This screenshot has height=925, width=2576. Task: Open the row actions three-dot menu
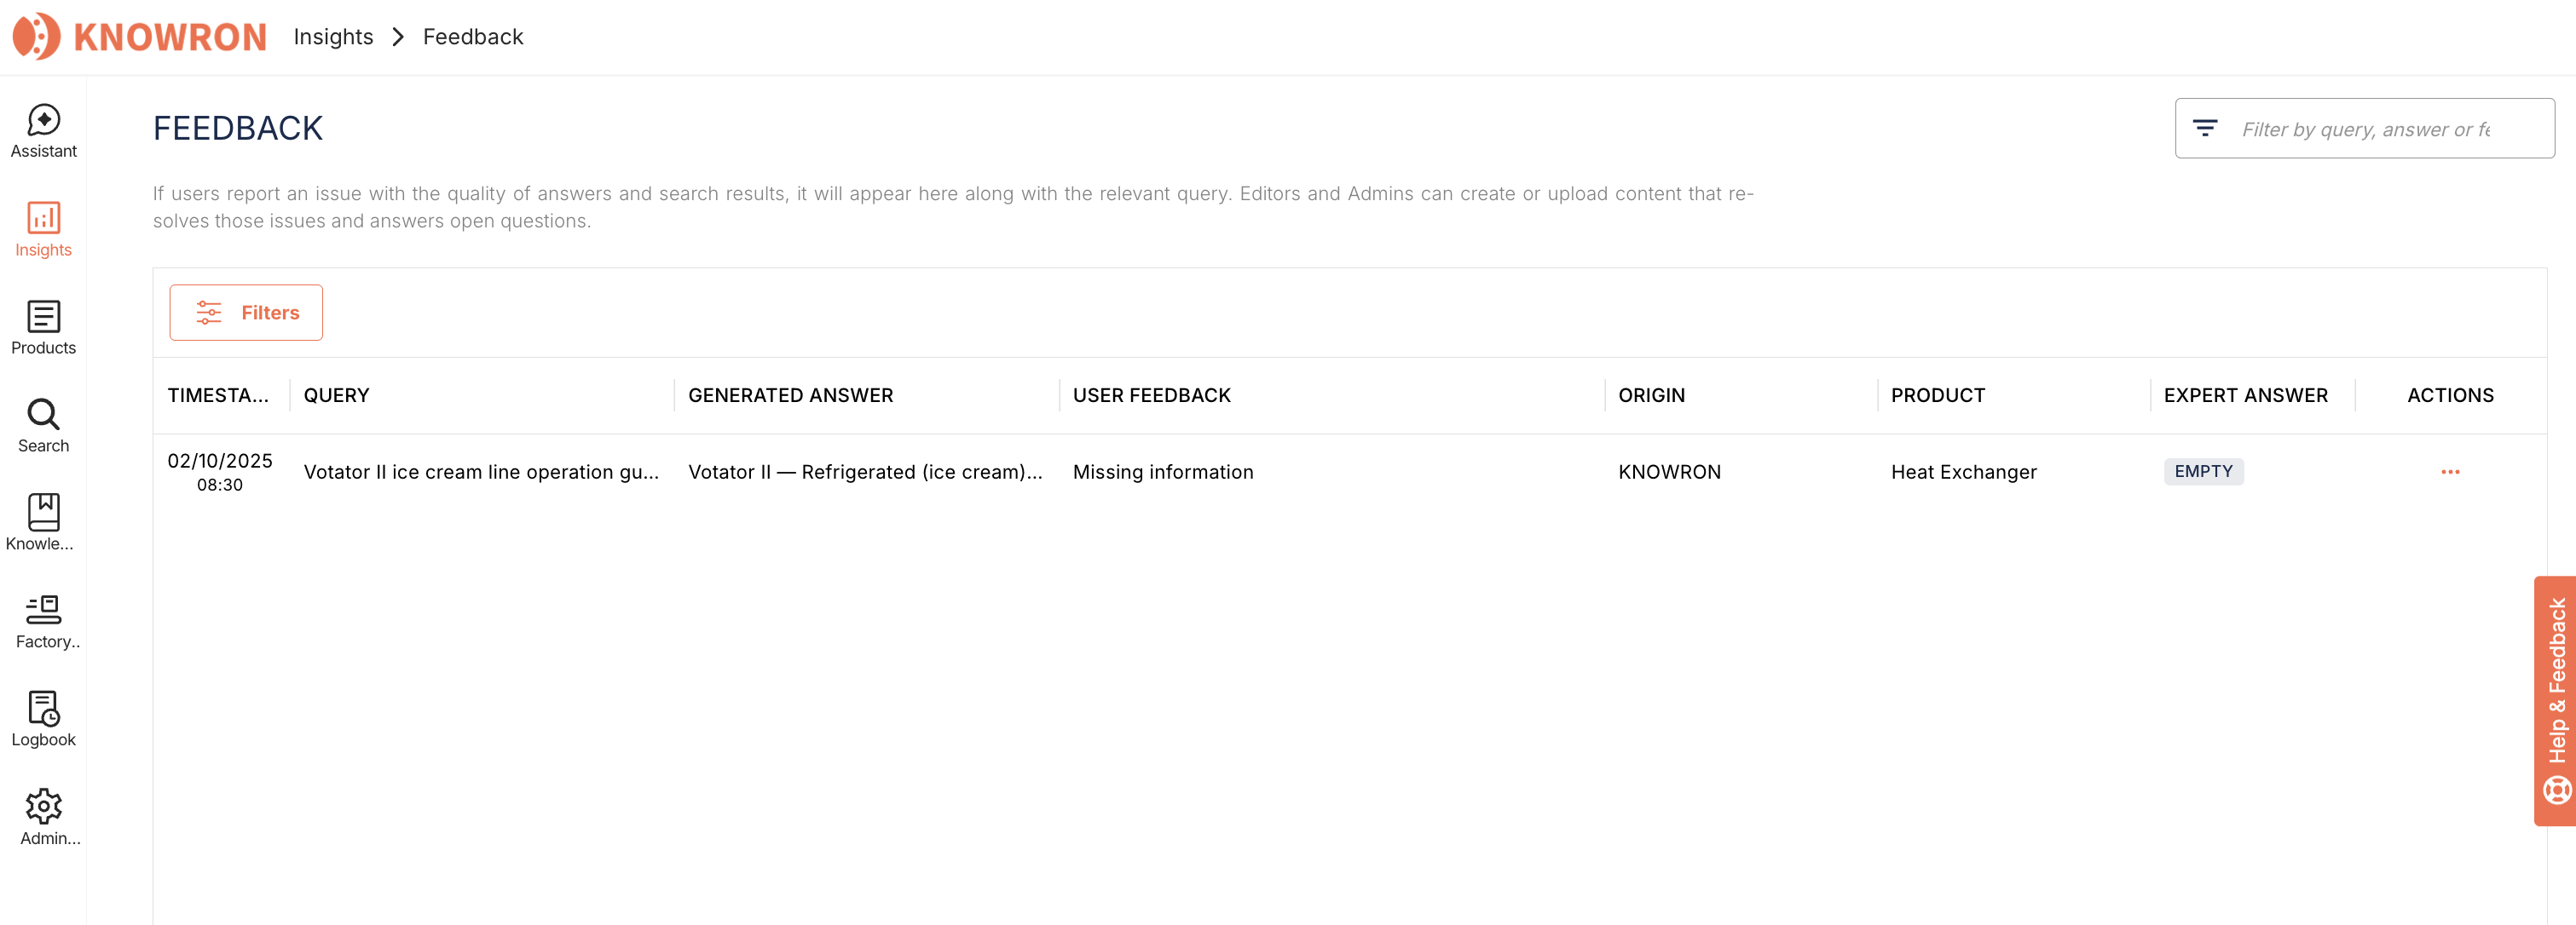(x=2449, y=473)
